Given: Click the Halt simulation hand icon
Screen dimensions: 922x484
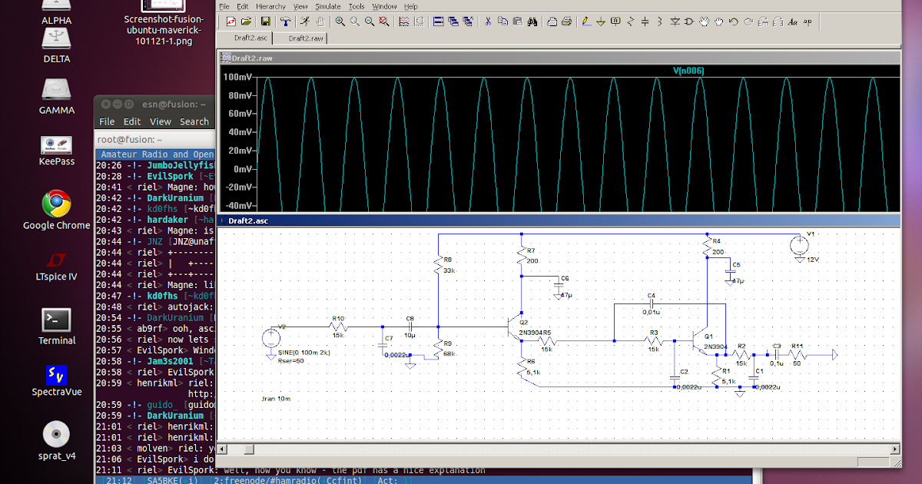Looking at the screenshot, I should coord(320,22).
